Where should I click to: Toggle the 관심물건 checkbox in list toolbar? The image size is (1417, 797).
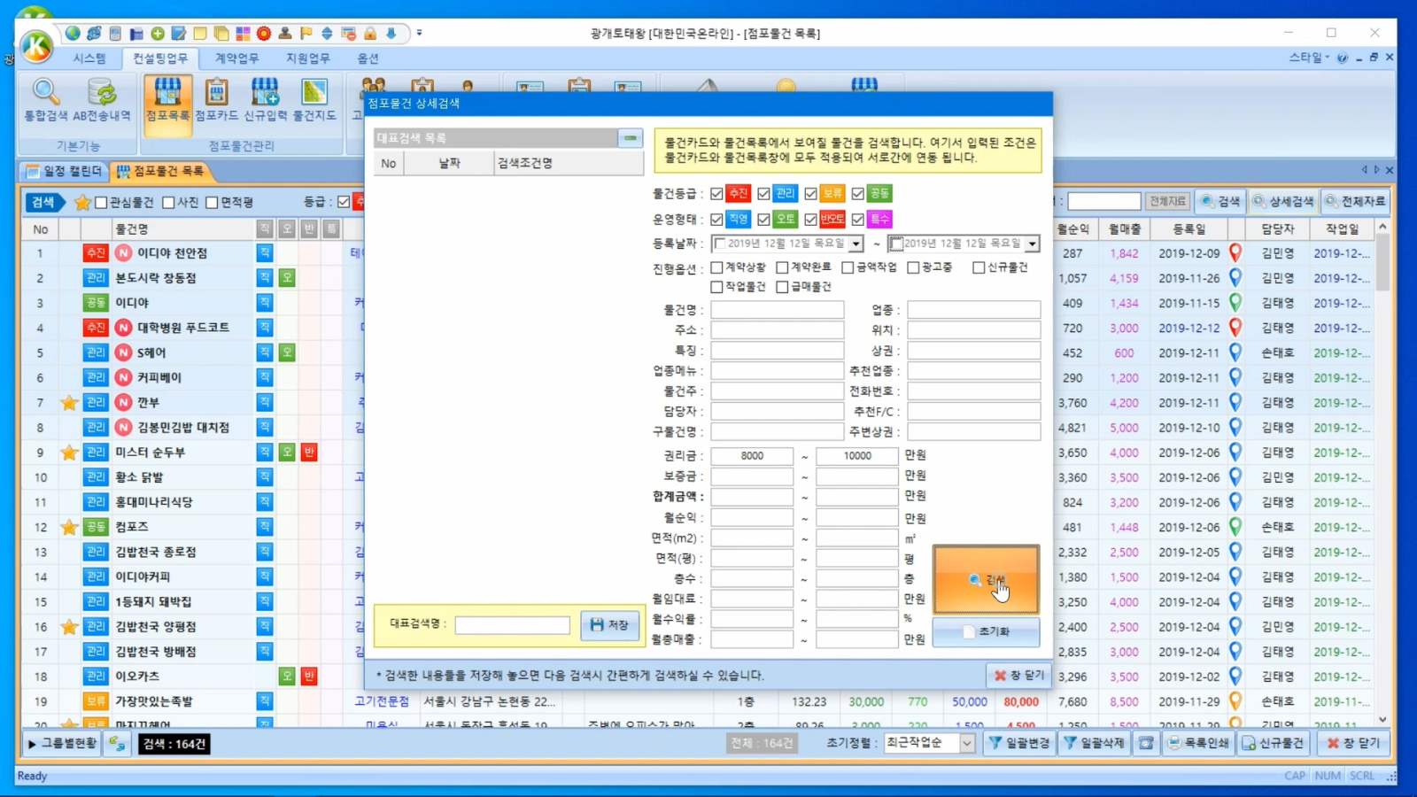(x=101, y=203)
